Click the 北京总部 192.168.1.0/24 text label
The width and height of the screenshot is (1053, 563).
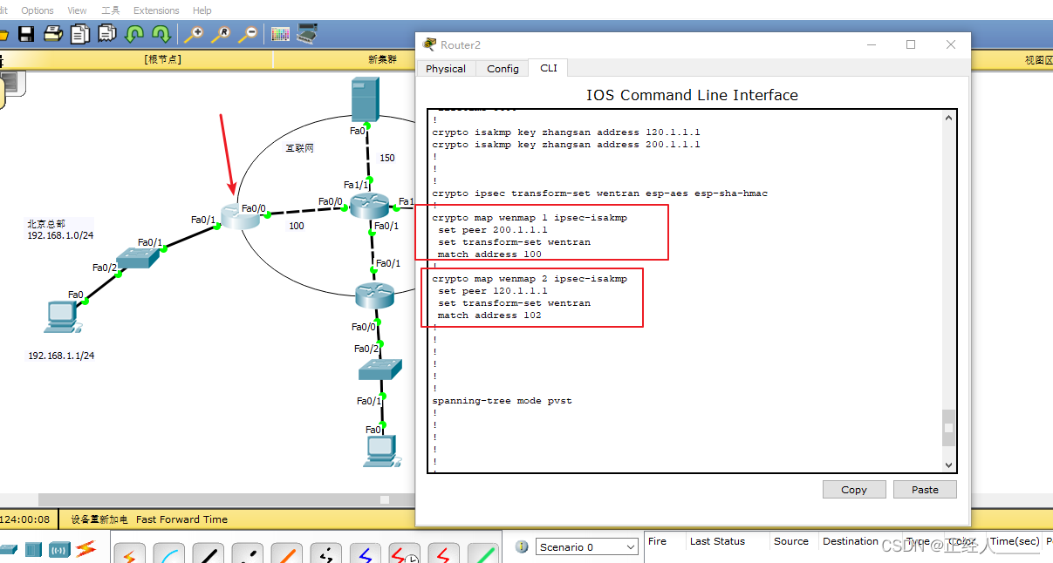[x=60, y=230]
